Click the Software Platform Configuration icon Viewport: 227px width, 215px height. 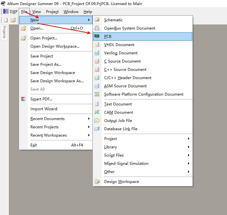97,94
